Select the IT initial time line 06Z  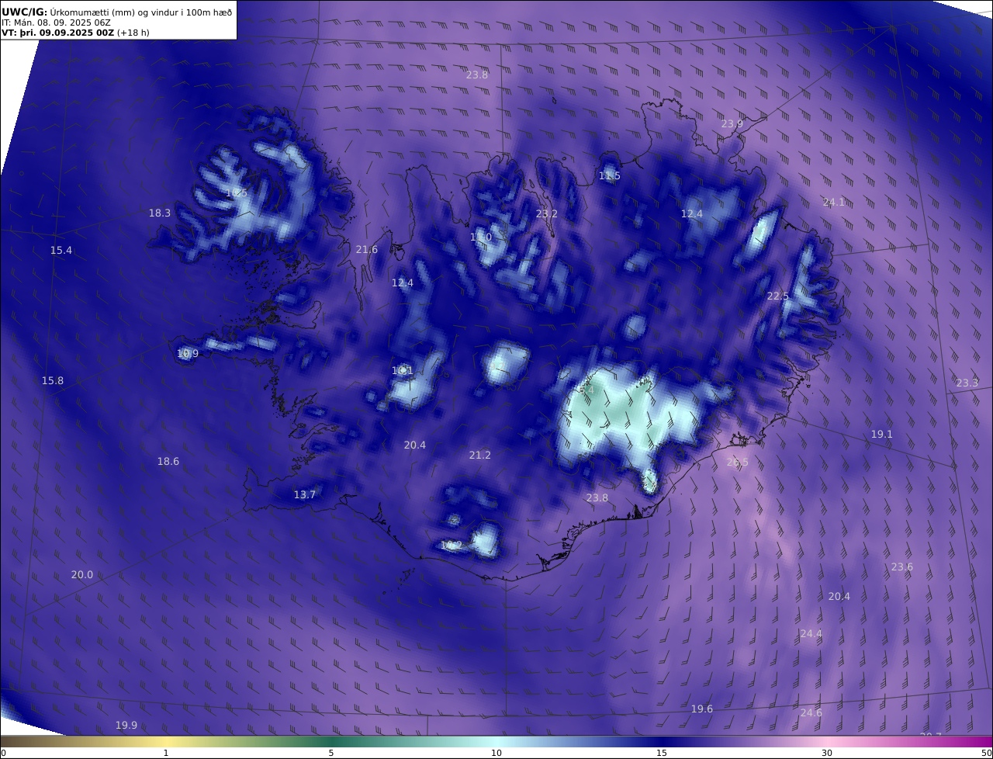pyautogui.click(x=57, y=23)
